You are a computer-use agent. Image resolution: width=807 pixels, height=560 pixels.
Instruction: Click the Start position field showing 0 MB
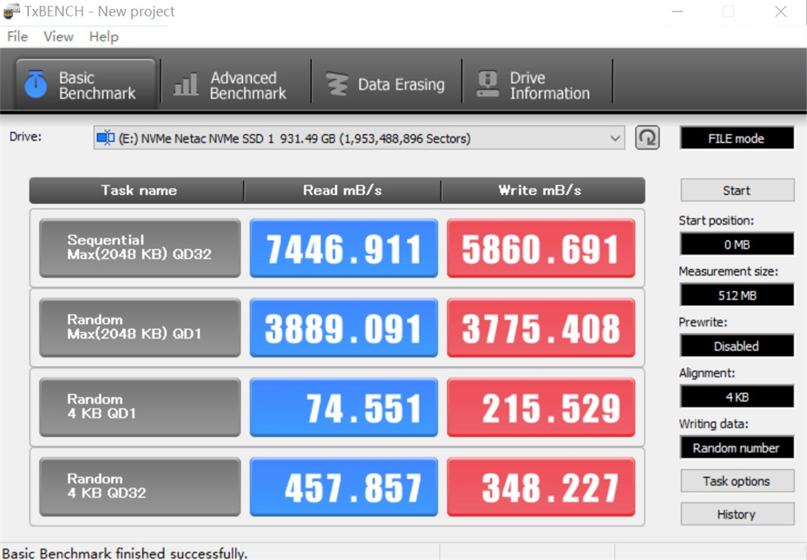click(x=737, y=243)
